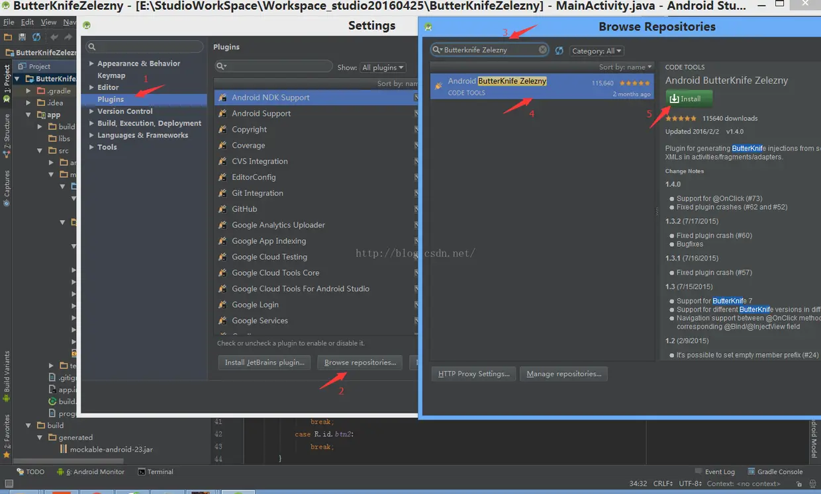Focus the plugins search field in Settings

coord(273,66)
